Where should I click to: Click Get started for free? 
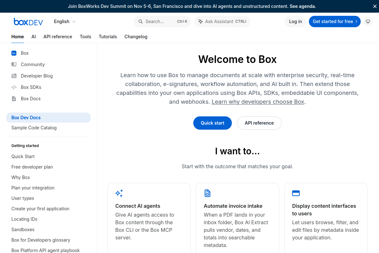click(335, 22)
